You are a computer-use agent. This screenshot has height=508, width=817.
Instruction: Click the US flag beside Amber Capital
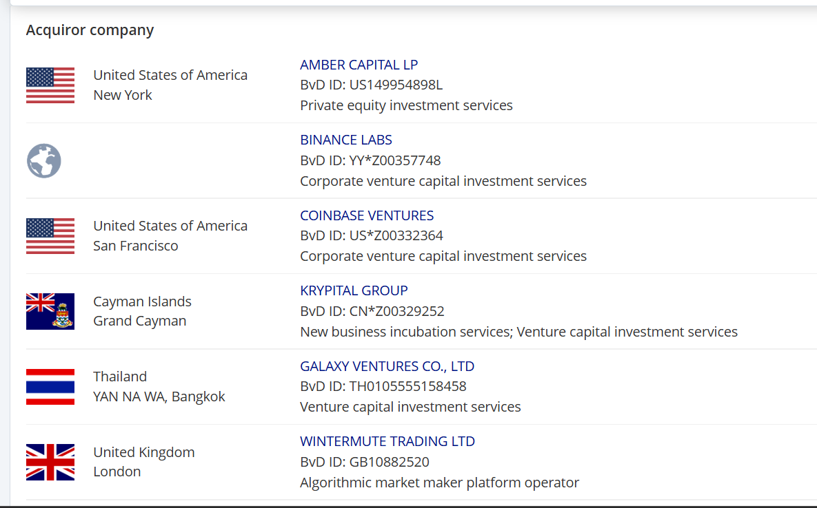tap(50, 85)
